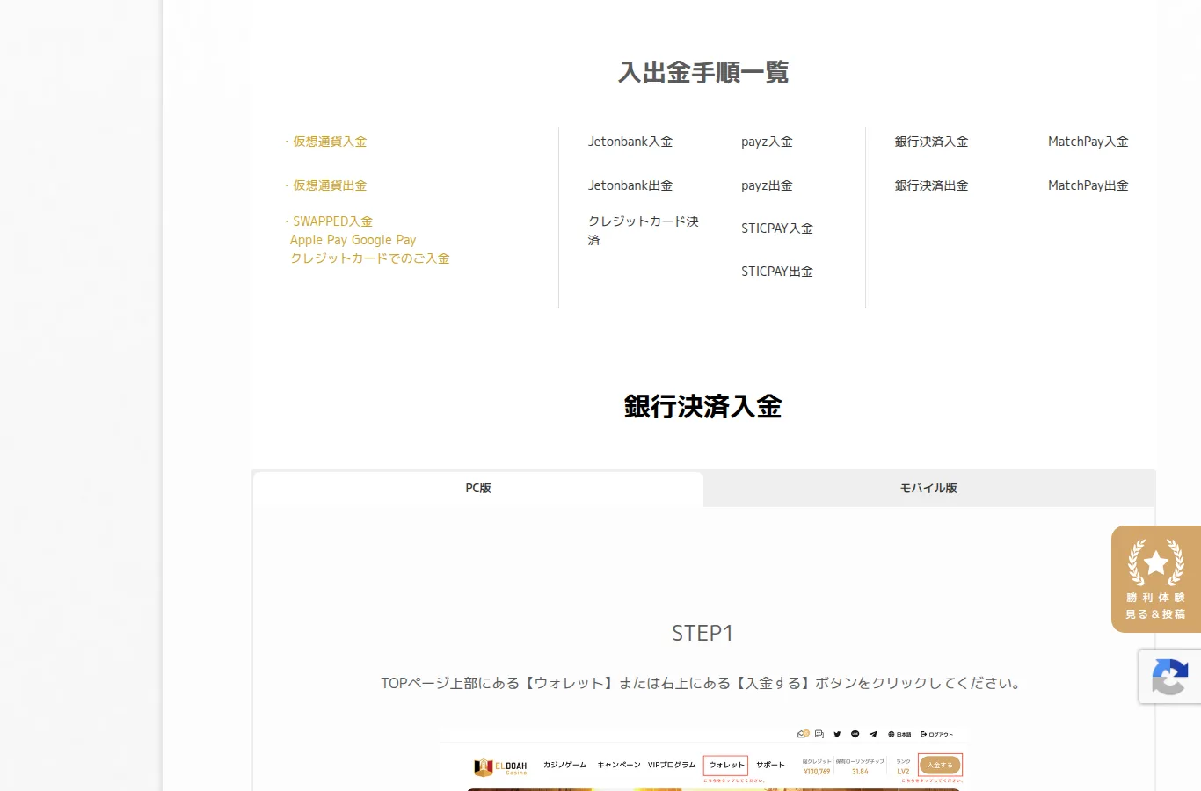View the STICPAY入金 steps

pyautogui.click(x=777, y=229)
